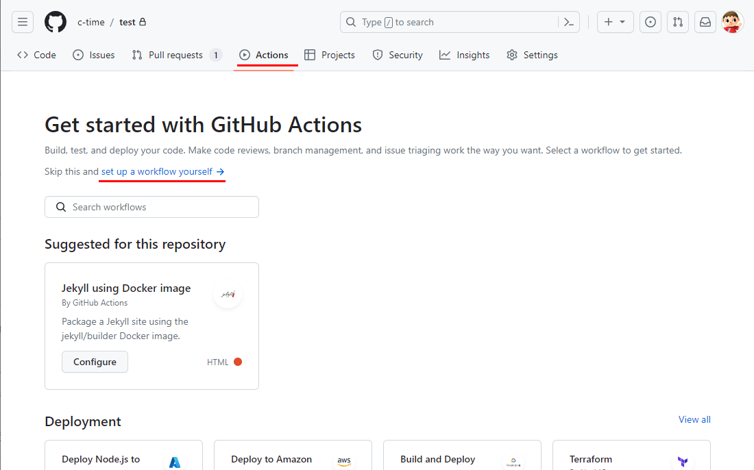Click the private repository lock icon
The width and height of the screenshot is (754, 470).
[143, 22]
